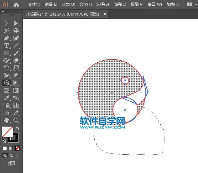The height and width of the screenshot is (173, 198).
Task: Open the 对象(O) menu
Action: (68, 4)
